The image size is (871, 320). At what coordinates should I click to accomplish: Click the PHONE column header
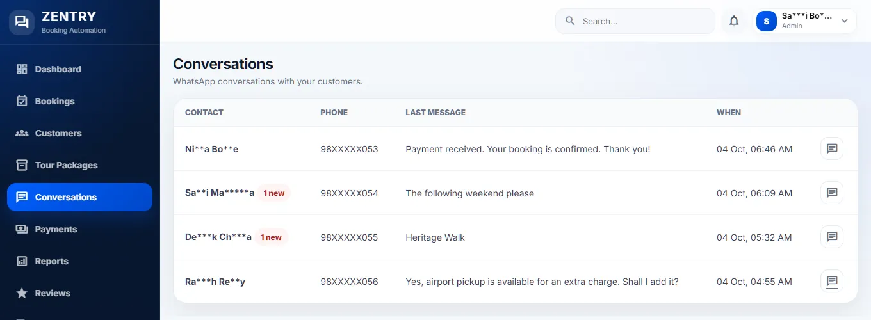334,112
